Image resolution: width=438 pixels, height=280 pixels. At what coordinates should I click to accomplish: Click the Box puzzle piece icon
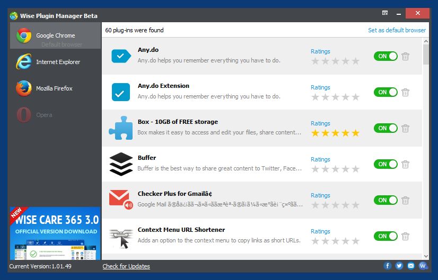tap(121, 128)
